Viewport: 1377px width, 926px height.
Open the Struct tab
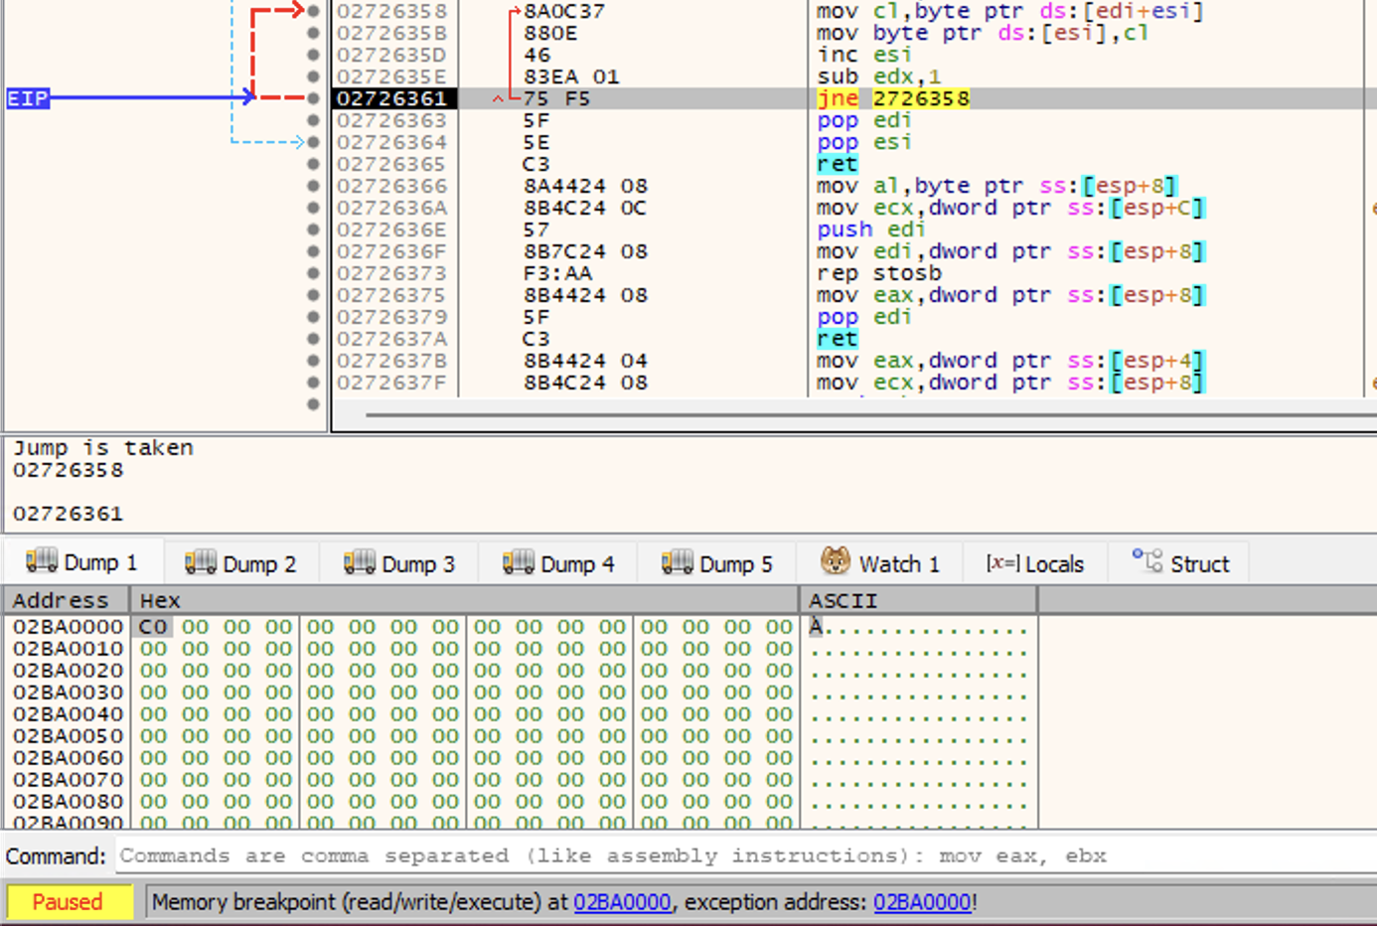(x=1181, y=563)
